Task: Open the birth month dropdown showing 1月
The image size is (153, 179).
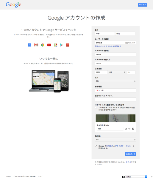Action: (x=117, y=72)
